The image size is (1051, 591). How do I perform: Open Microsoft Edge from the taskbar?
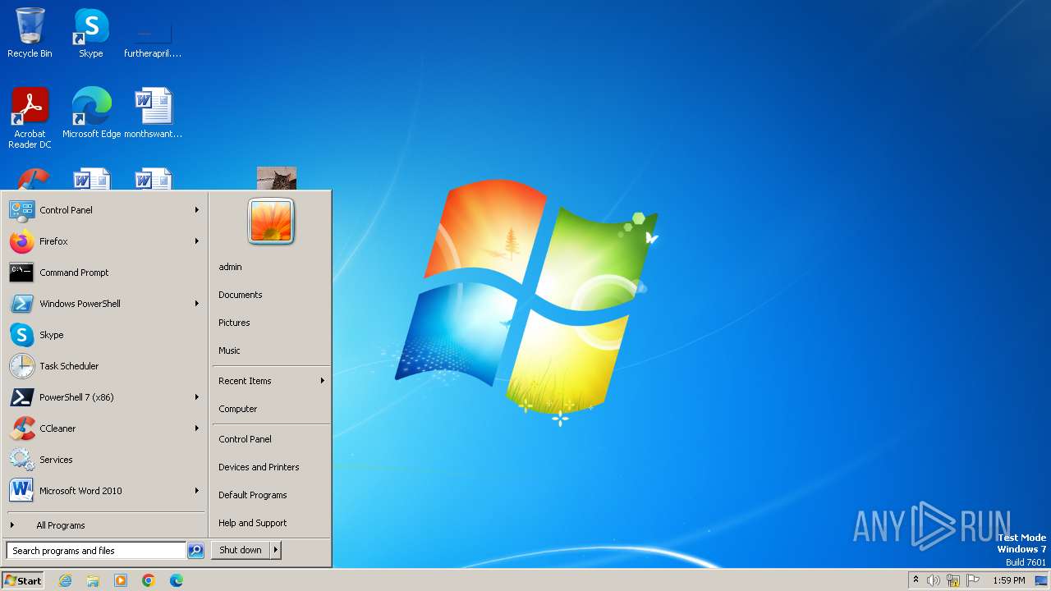click(177, 580)
